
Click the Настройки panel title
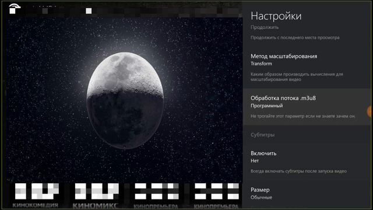pyautogui.click(x=276, y=16)
